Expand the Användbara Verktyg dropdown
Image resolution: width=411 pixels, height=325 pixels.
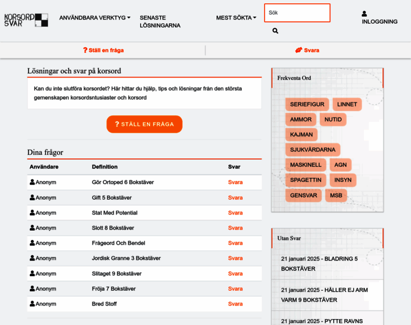tap(95, 18)
